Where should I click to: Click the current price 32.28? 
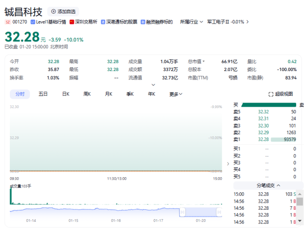(x=22, y=37)
